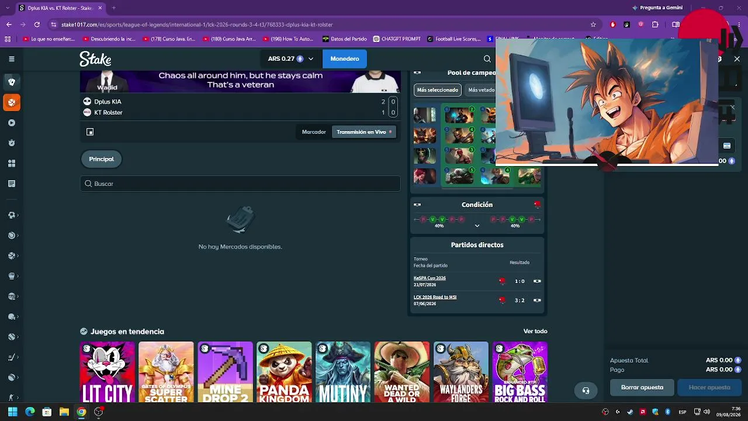748x421 pixels.
Task: Click Borrar apuesta to clear the bet slip
Action: click(642, 387)
